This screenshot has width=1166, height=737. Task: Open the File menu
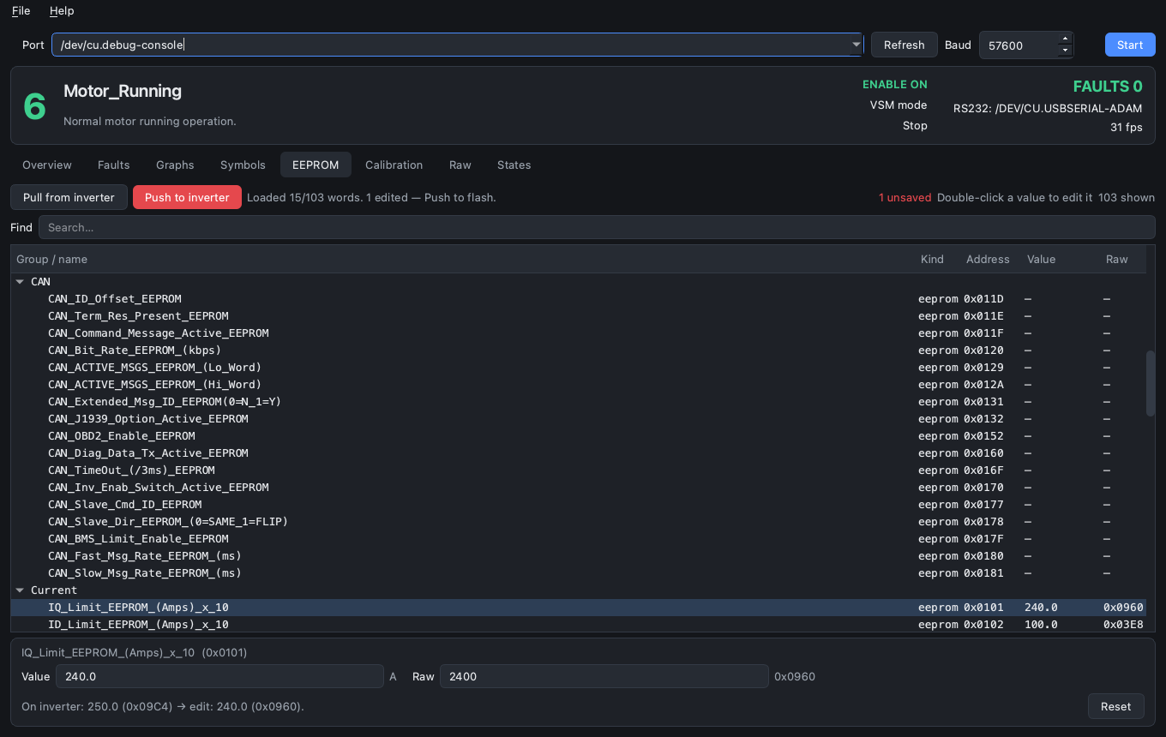pyautogui.click(x=21, y=11)
